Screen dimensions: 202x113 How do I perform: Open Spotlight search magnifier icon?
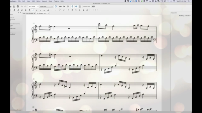[x=189, y=1]
